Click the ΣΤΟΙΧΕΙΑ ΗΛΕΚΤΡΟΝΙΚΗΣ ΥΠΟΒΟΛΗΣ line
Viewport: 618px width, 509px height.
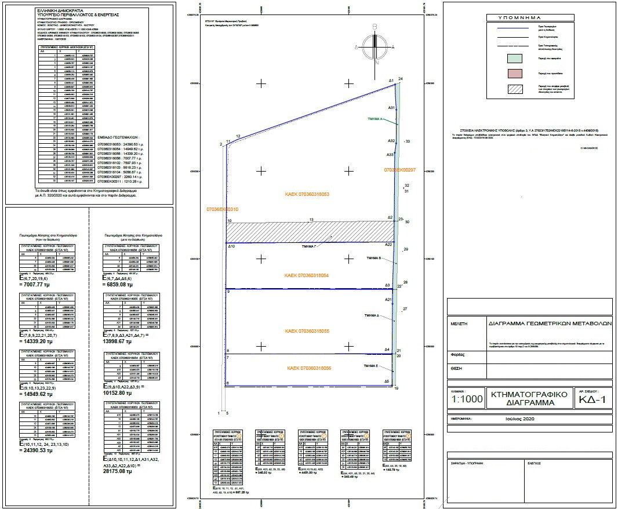(x=529, y=130)
